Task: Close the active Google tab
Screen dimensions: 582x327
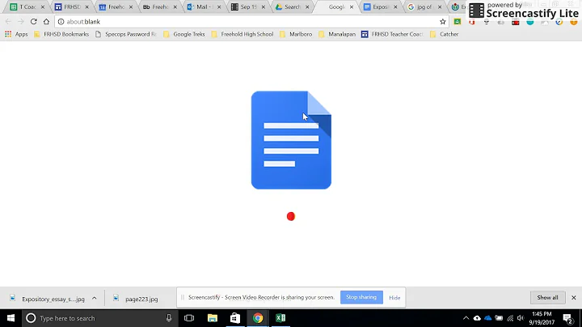Action: point(352,7)
